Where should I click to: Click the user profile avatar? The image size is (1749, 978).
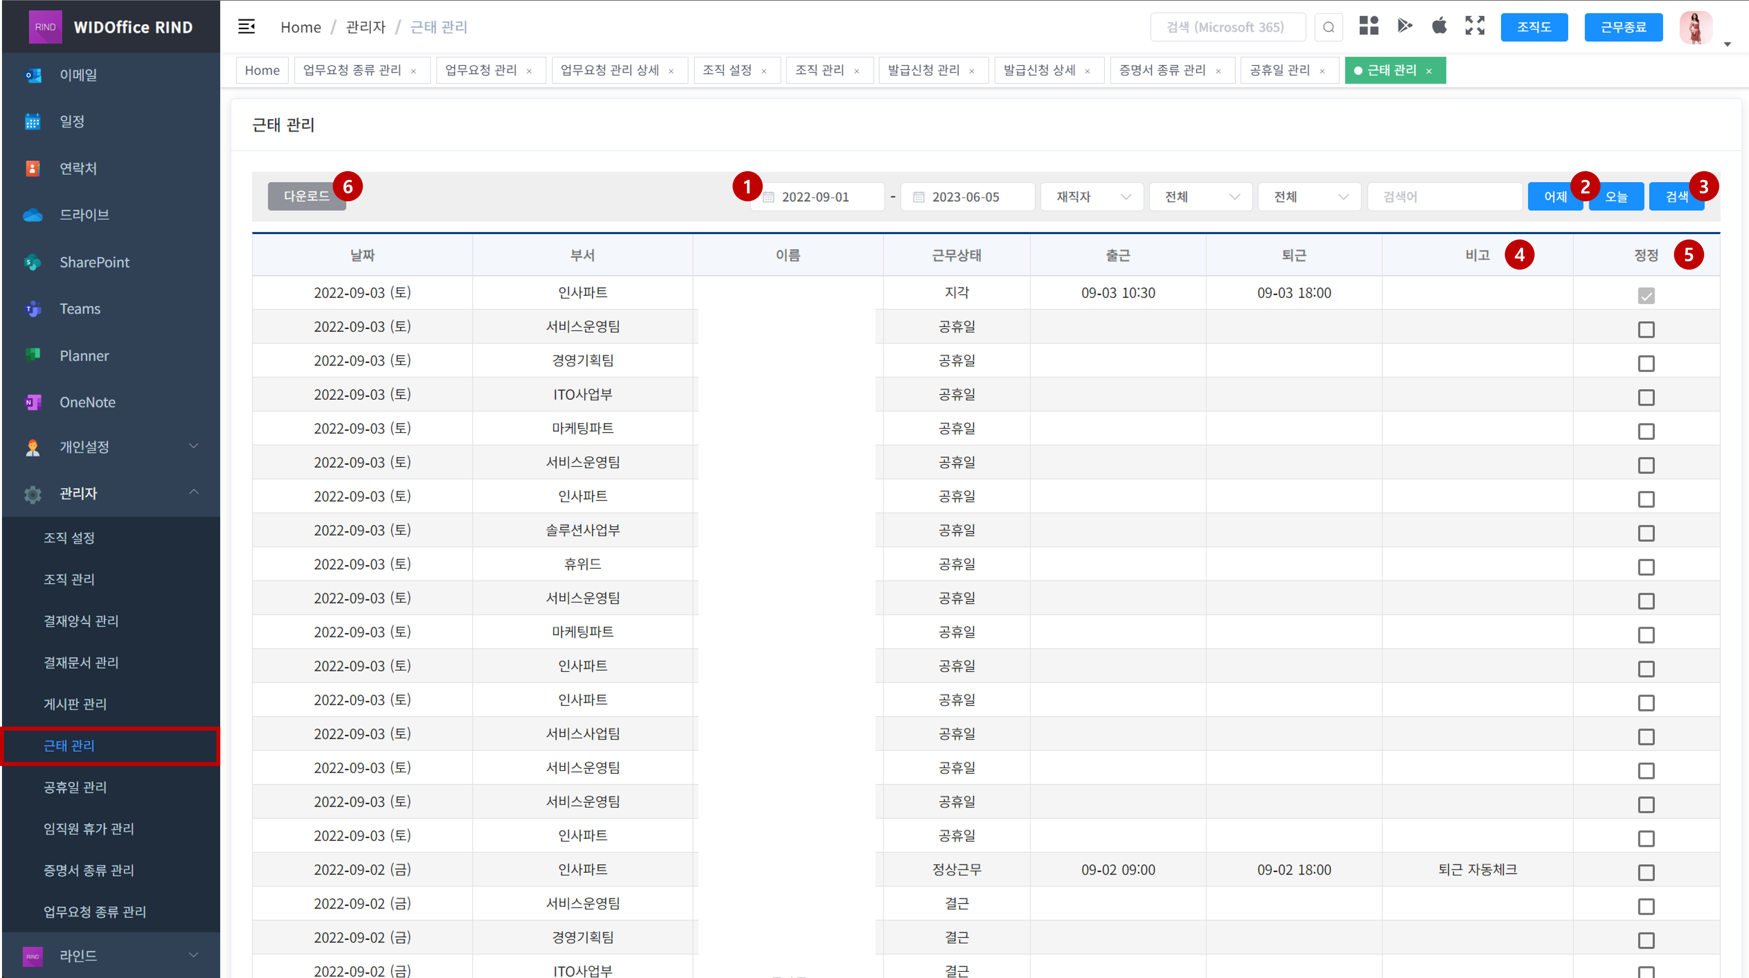click(1695, 28)
